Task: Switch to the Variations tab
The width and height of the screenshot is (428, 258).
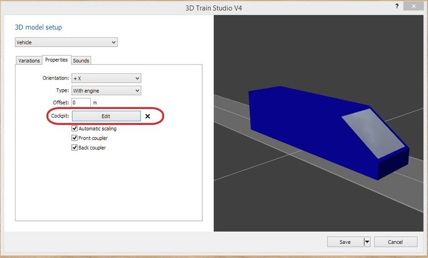Action: 29,61
